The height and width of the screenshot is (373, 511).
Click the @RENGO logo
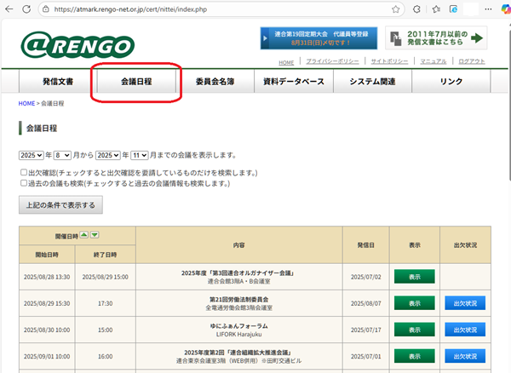(78, 45)
